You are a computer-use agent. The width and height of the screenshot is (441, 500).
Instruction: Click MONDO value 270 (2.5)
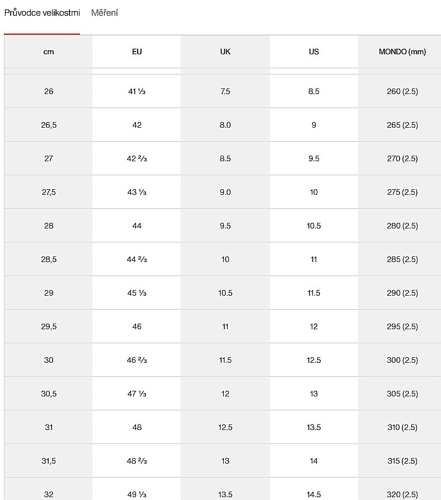coord(402,158)
